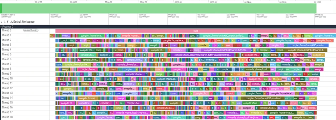Select dark green compile /home/local/K slice on Thread 17
The width and height of the screenshot is (336, 120).
click(x=282, y=113)
